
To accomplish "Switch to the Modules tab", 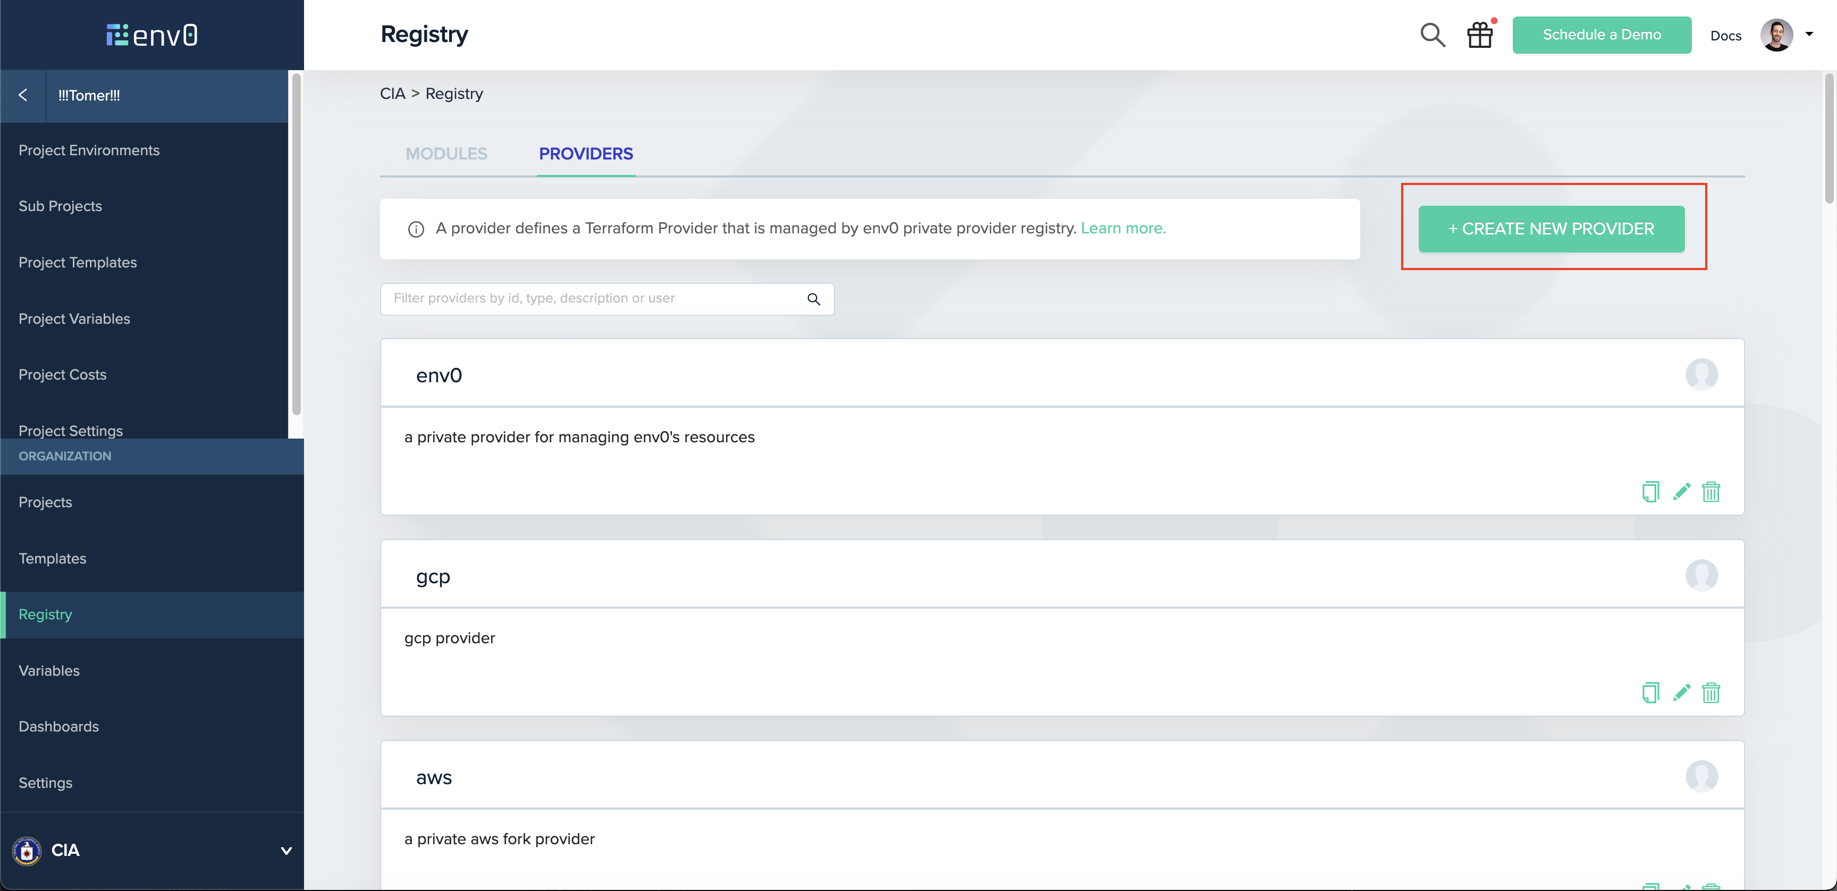I will (446, 154).
